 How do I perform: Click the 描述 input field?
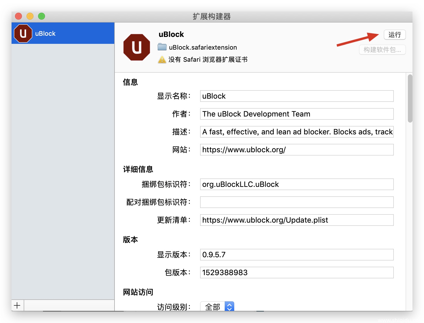[x=297, y=132]
